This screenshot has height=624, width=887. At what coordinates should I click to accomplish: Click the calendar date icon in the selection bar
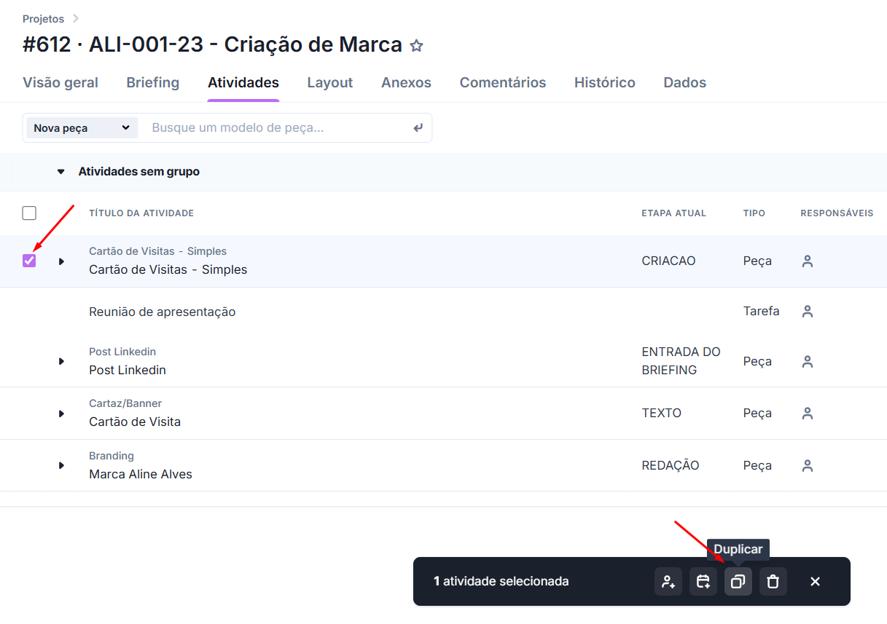coord(703,582)
